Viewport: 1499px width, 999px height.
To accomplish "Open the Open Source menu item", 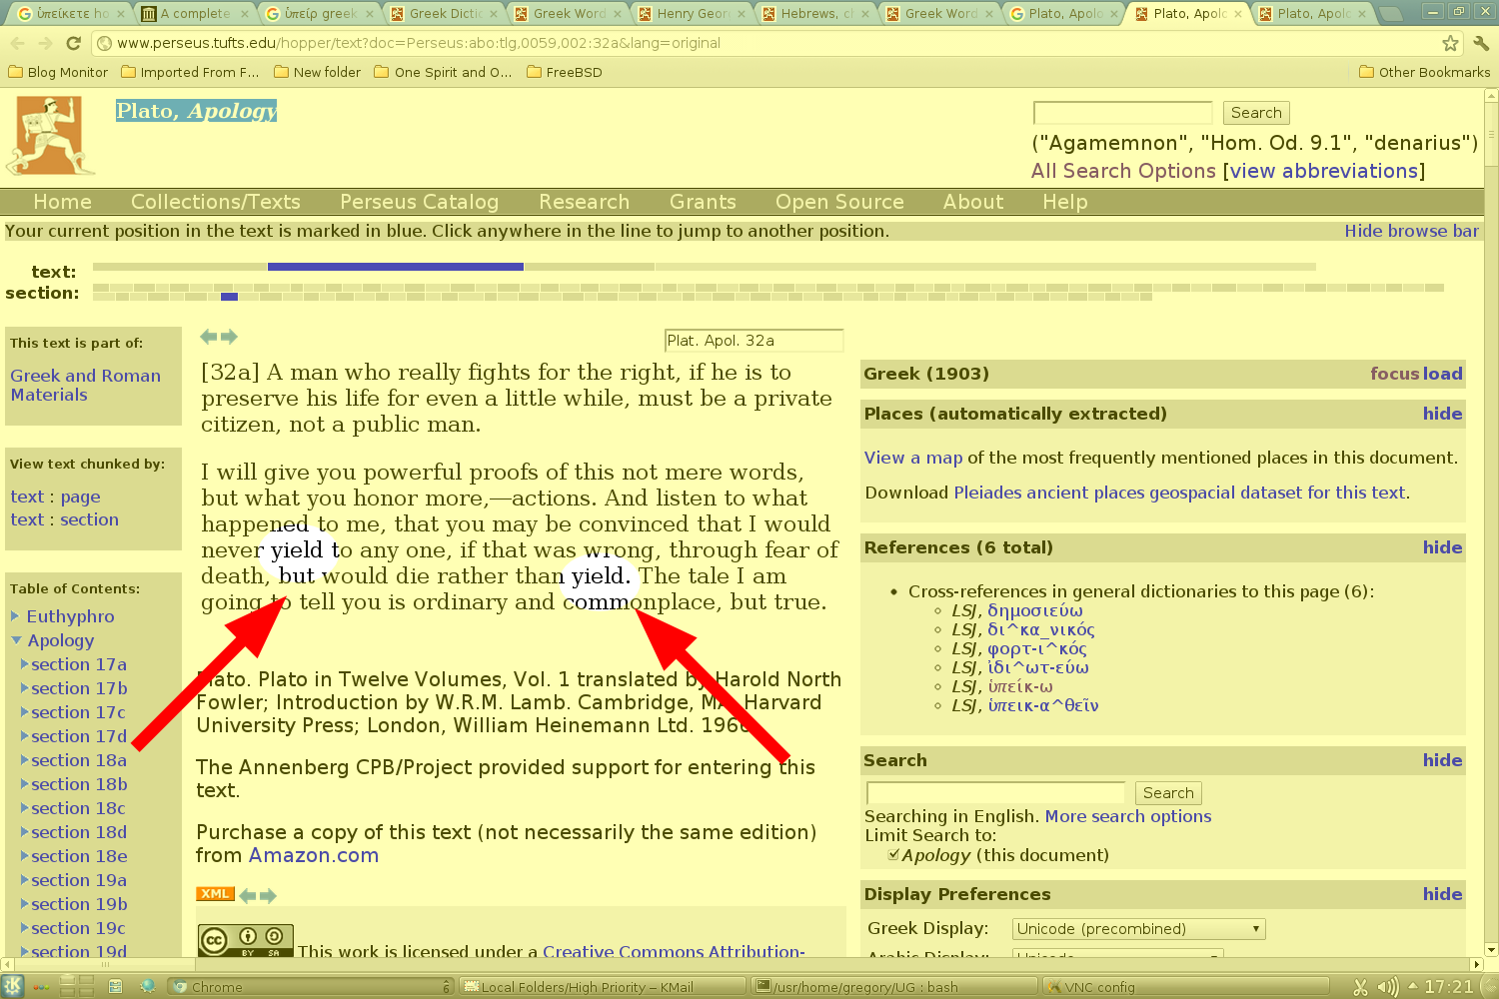I will pyautogui.click(x=839, y=202).
